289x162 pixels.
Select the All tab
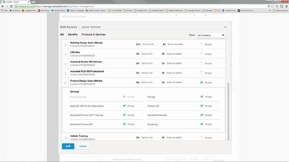[62, 35]
